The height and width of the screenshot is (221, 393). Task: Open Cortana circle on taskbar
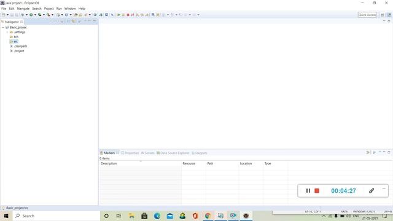pyautogui.click(x=106, y=215)
